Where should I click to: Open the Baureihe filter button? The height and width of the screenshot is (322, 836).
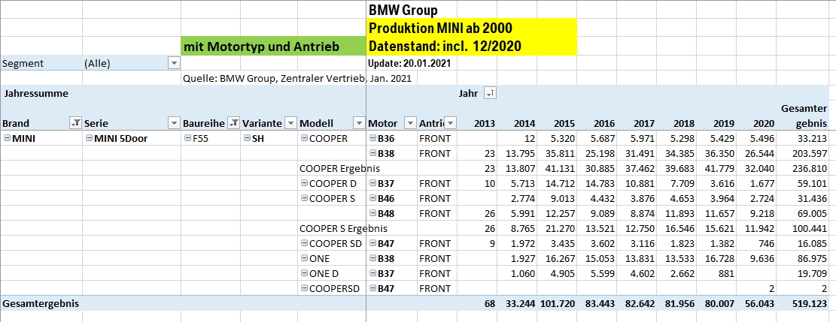233,123
